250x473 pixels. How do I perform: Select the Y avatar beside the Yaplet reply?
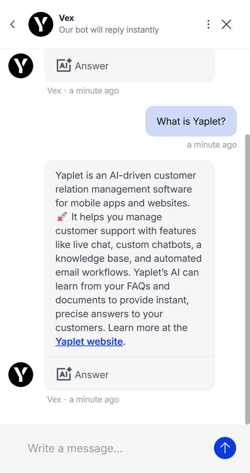tap(21, 374)
